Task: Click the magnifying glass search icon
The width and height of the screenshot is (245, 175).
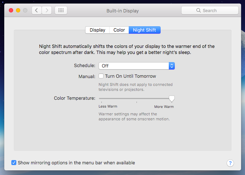Action: click(199, 11)
